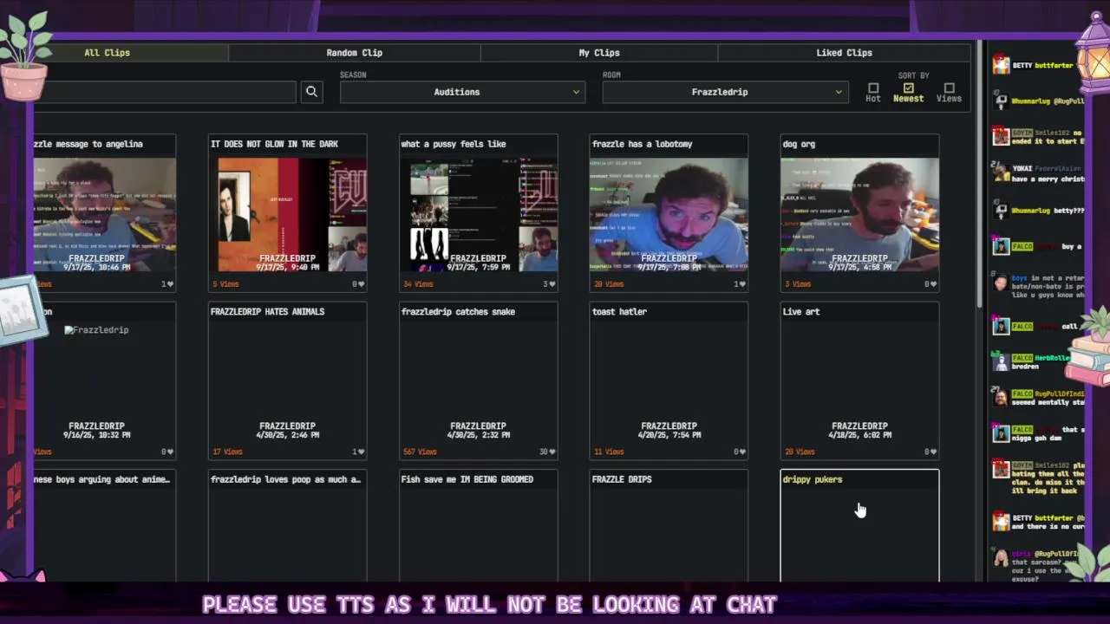Click the 'FRAZZLE DRIPS' clip title

[622, 479]
